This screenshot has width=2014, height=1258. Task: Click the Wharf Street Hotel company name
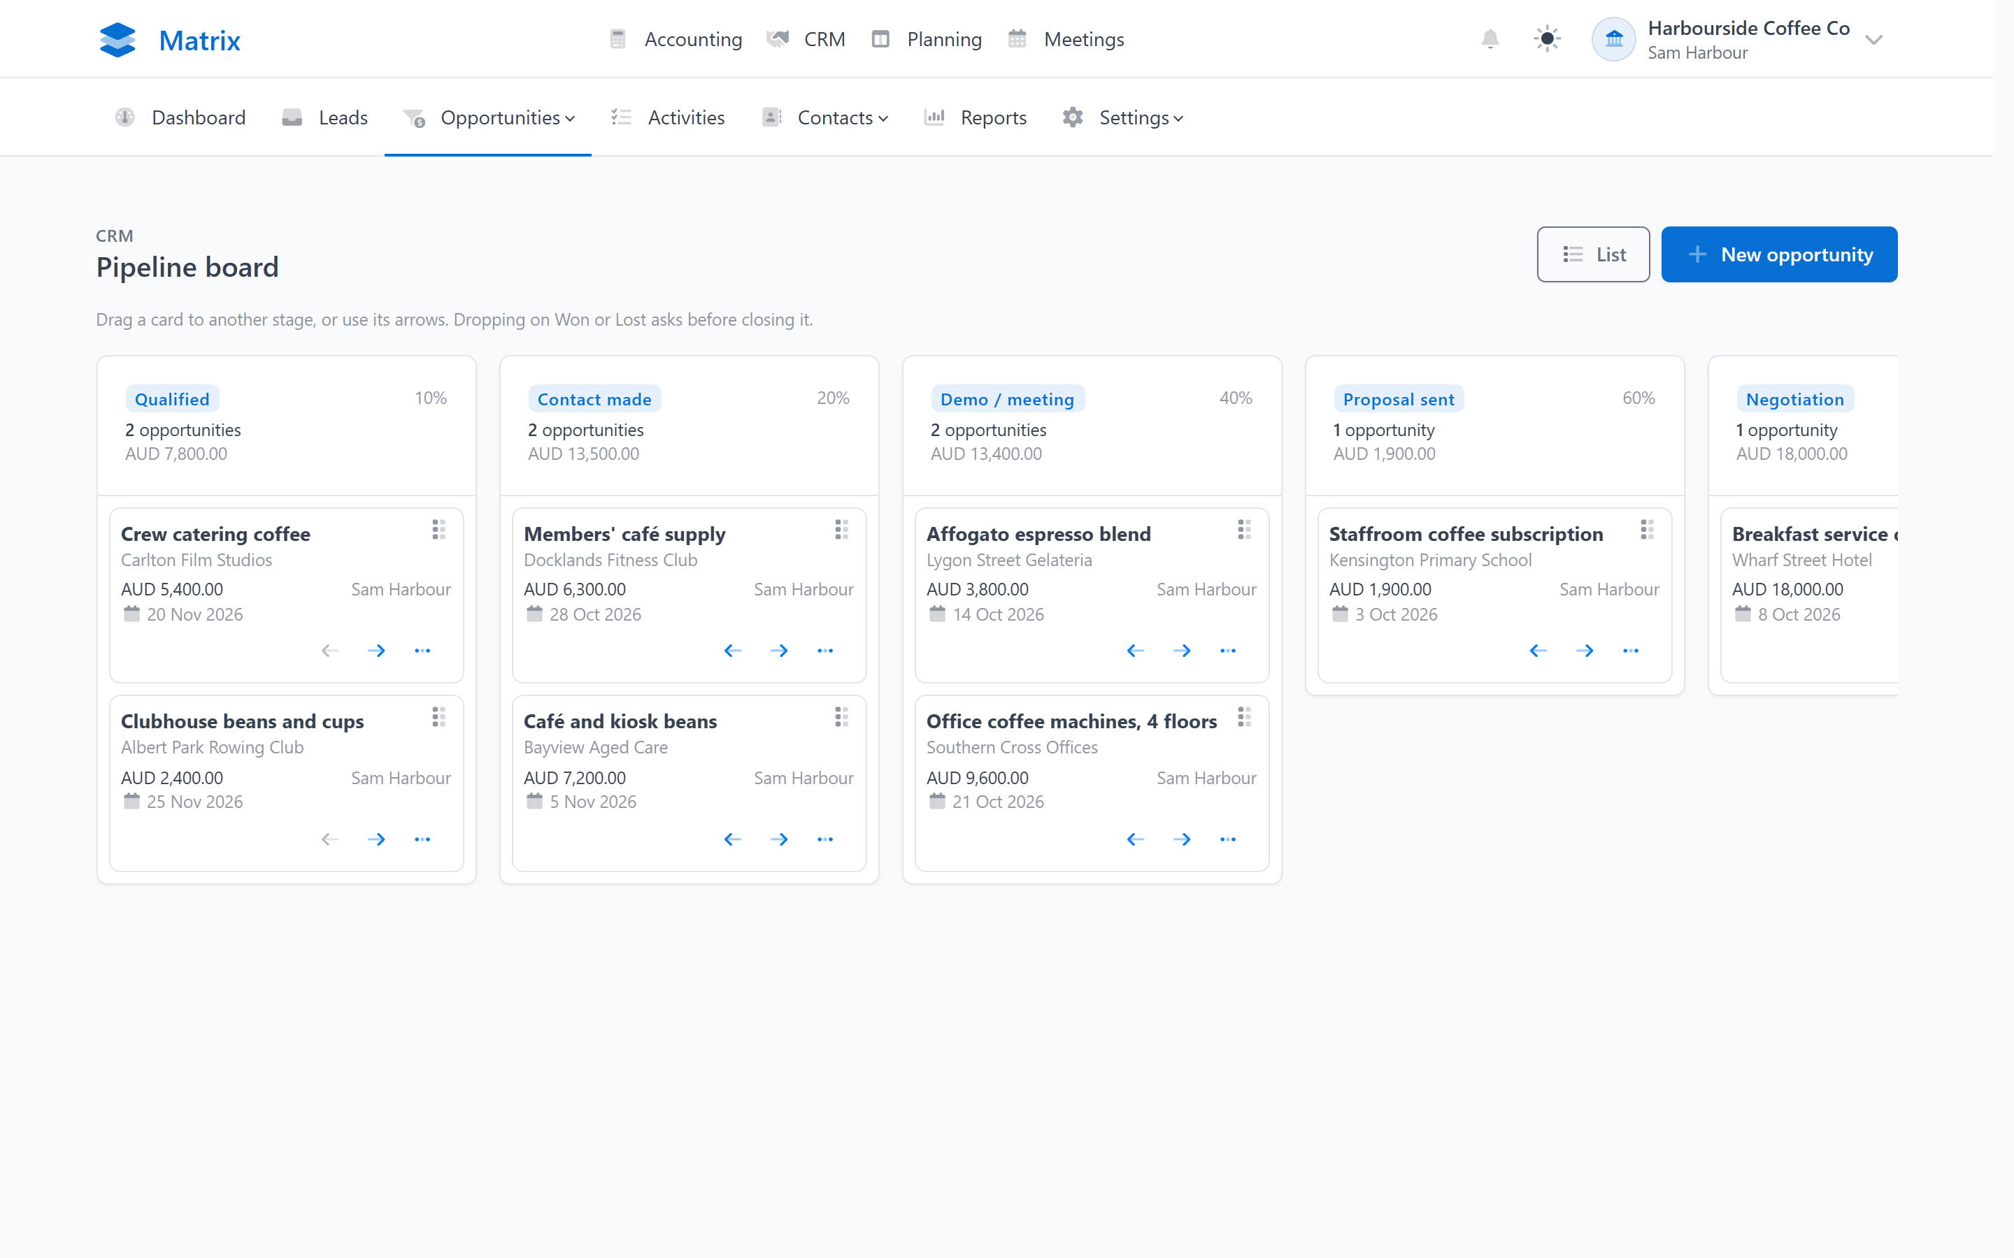tap(1802, 560)
